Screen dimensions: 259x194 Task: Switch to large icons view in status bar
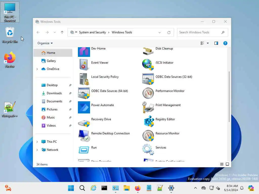click(x=227, y=164)
